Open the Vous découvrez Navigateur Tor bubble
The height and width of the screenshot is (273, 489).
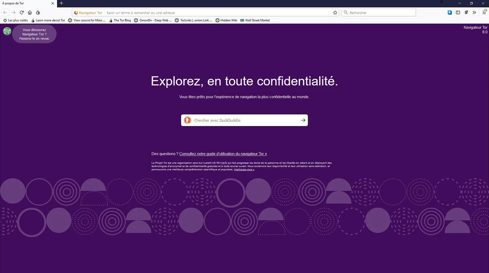[x=34, y=34]
